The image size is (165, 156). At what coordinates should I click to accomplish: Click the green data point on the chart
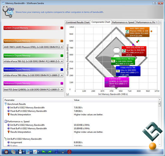point(138,41)
